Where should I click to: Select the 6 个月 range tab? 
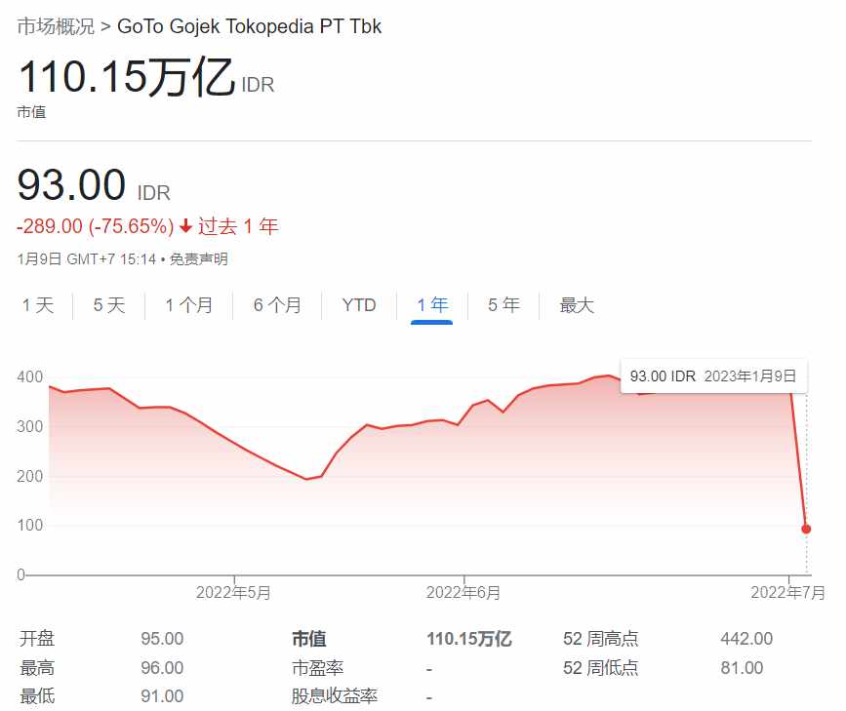point(277,305)
